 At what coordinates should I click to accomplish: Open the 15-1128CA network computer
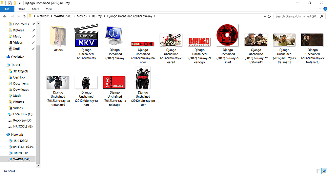21,141
